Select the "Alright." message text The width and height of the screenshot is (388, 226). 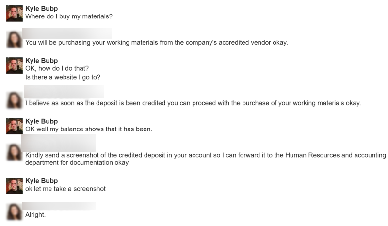pyautogui.click(x=35, y=215)
